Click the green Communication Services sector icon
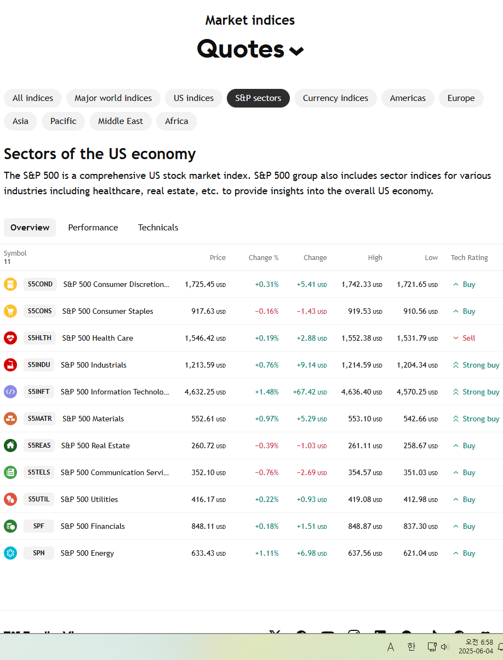 coord(10,472)
